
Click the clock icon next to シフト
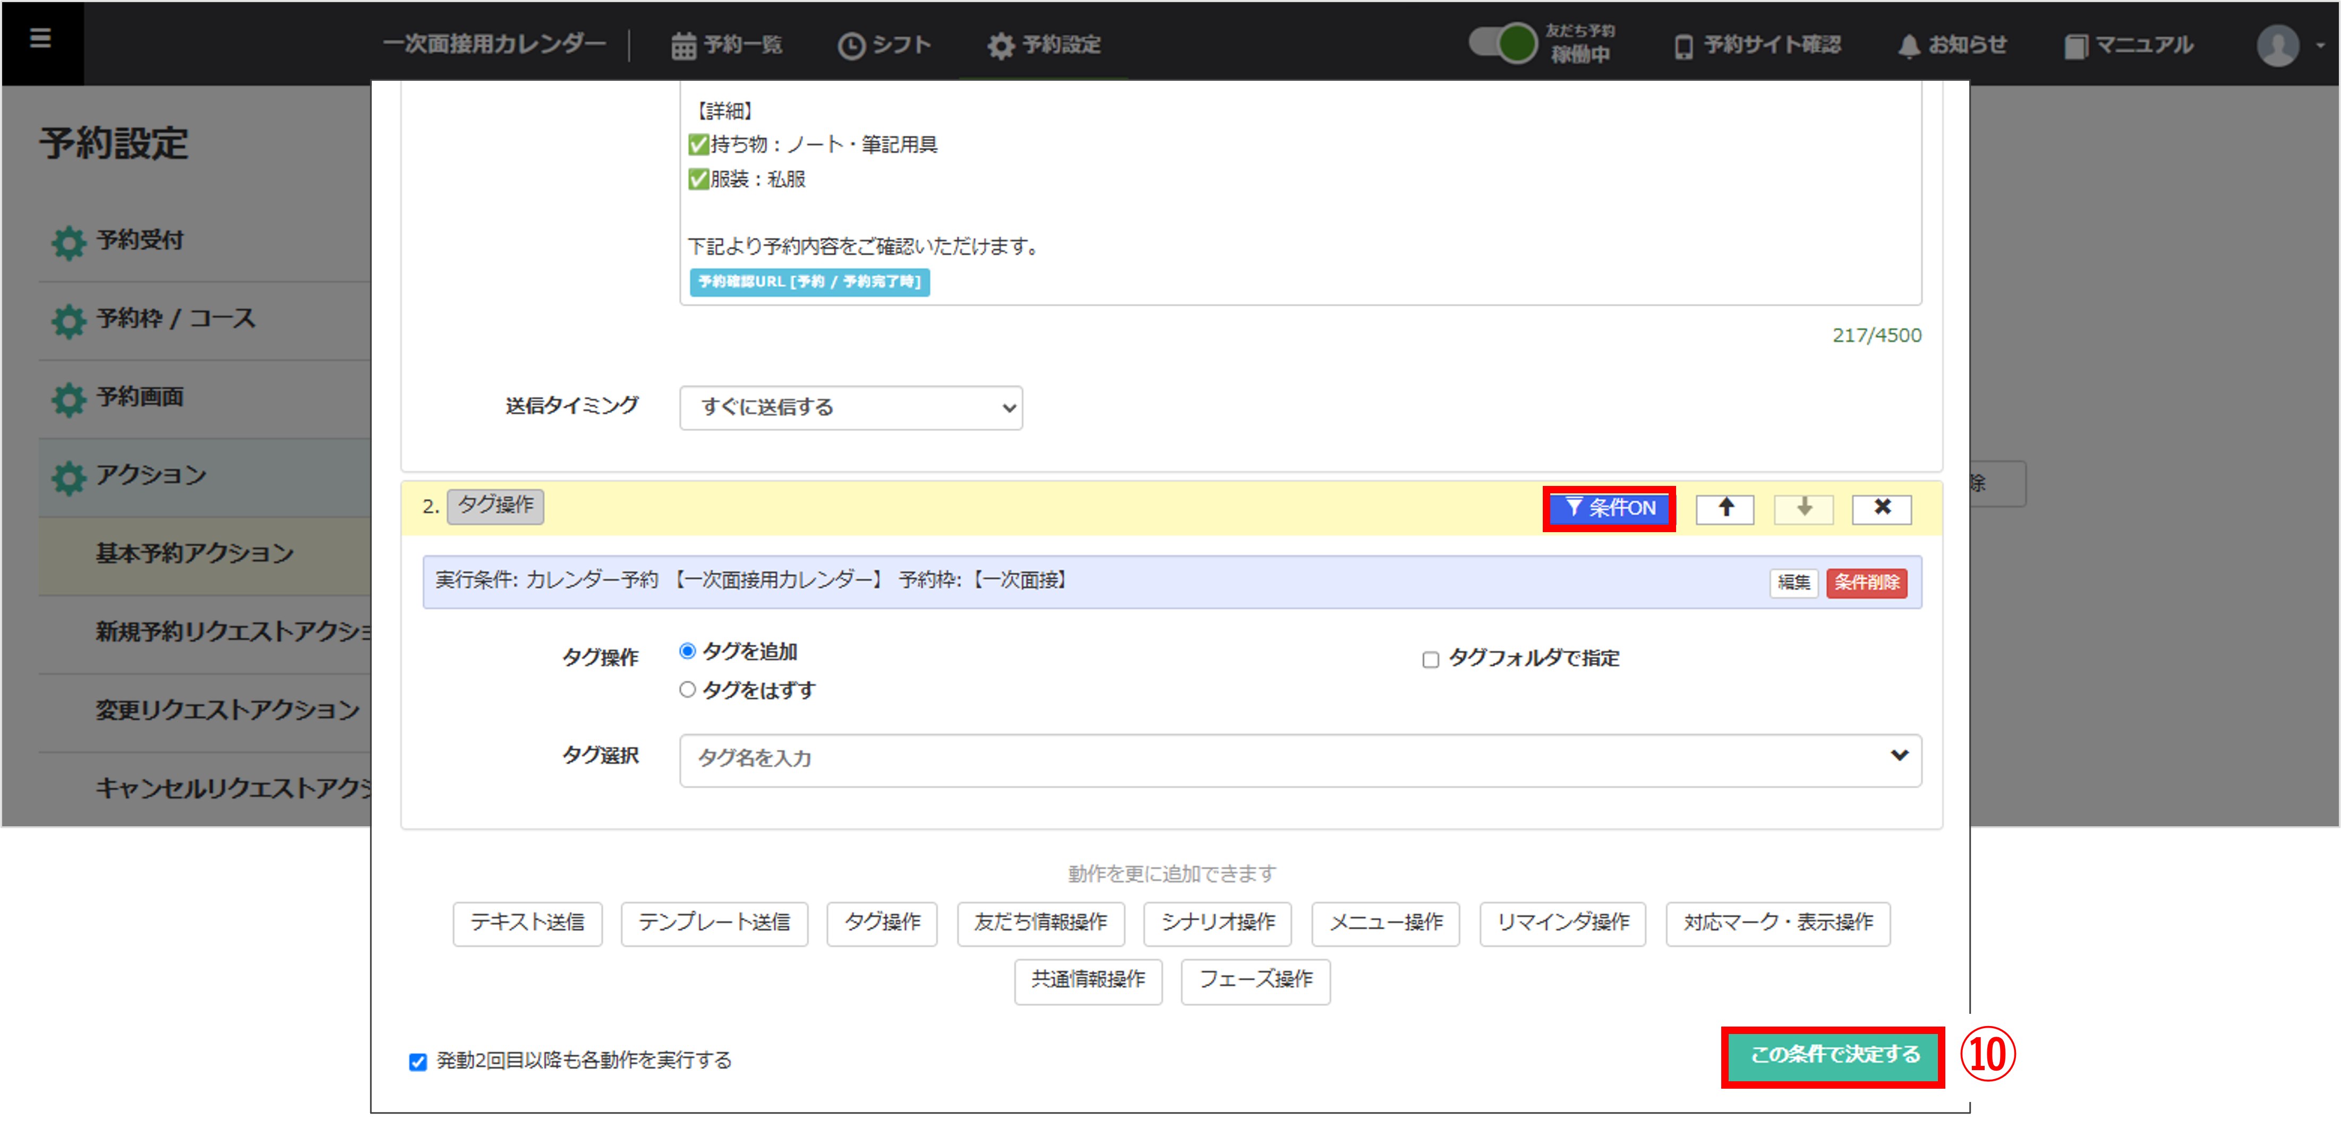pyautogui.click(x=851, y=46)
